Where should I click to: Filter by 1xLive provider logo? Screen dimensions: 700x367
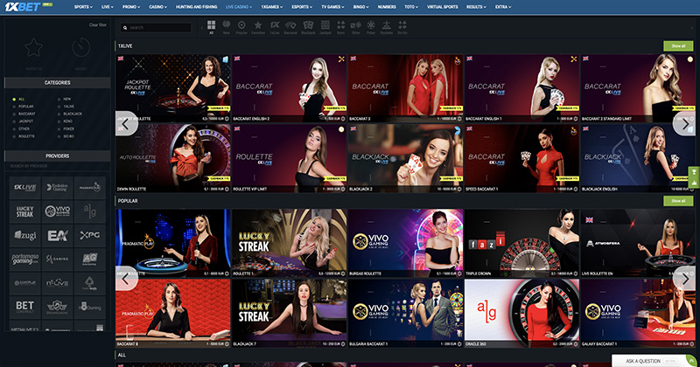(x=25, y=188)
